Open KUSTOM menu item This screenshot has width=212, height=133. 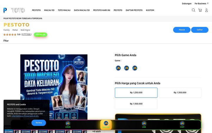150,10
